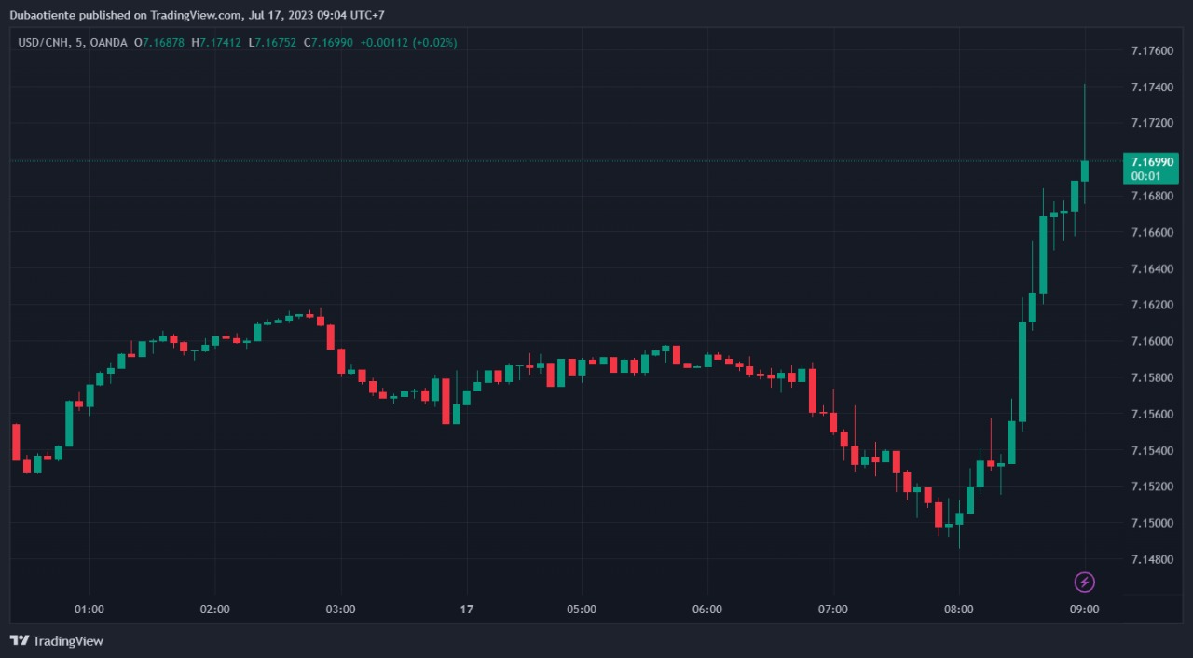Viewport: 1193px width, 658px height.
Task: Click the +0.00112 (+0.02%) change value
Action: (x=408, y=43)
